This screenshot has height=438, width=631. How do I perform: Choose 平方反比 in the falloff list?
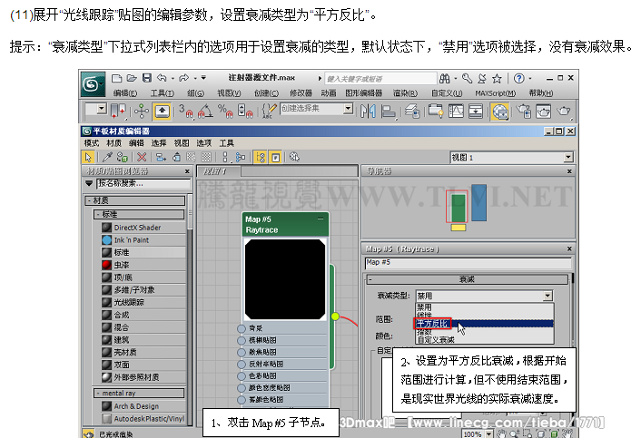pos(484,324)
